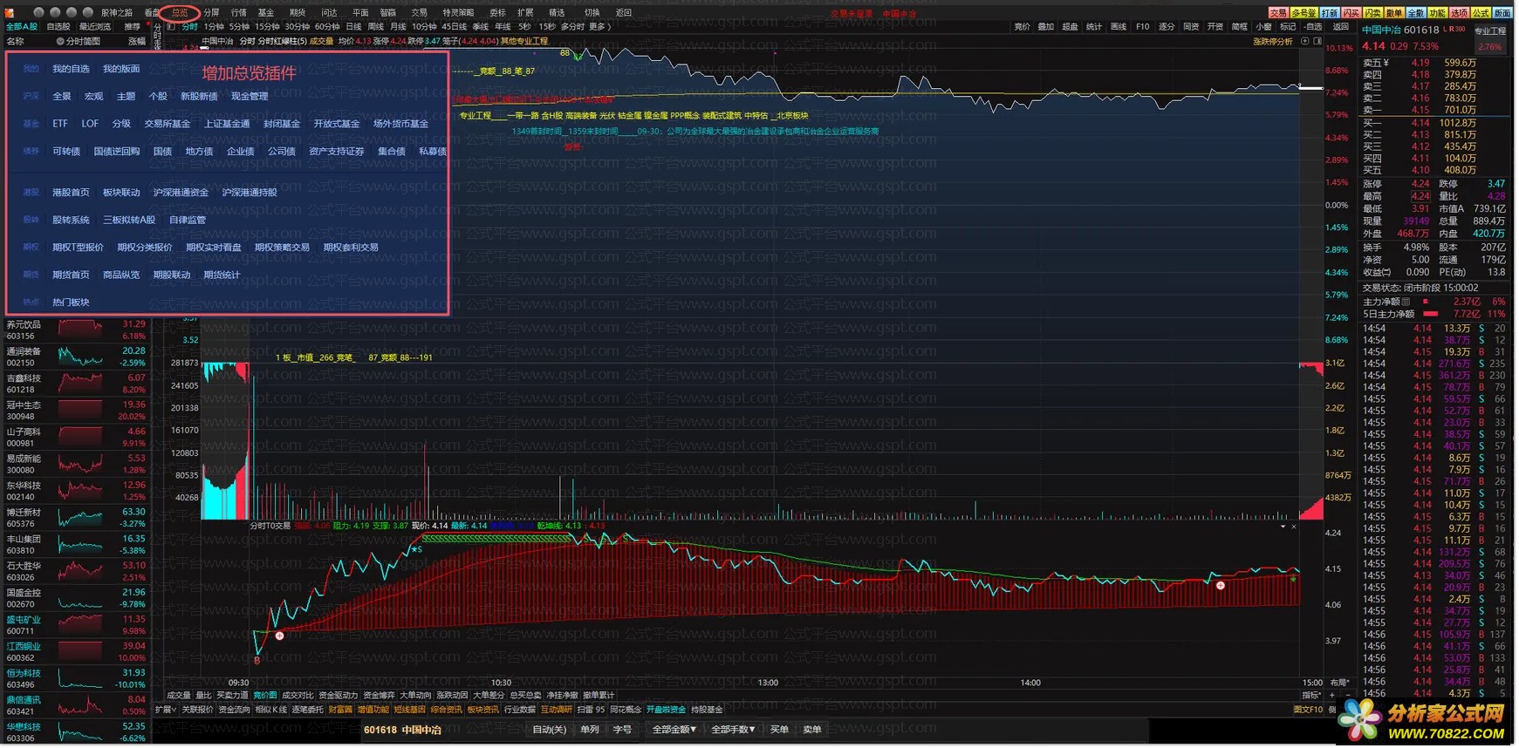The width and height of the screenshot is (1519, 748).
Task: Click the app logo icon in top-left corner
Action: pyautogui.click(x=10, y=13)
